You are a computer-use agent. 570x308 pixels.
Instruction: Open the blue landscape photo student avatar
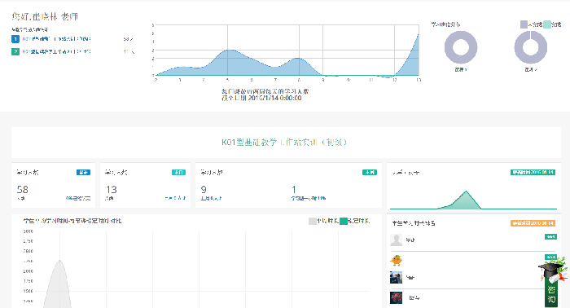(397, 278)
